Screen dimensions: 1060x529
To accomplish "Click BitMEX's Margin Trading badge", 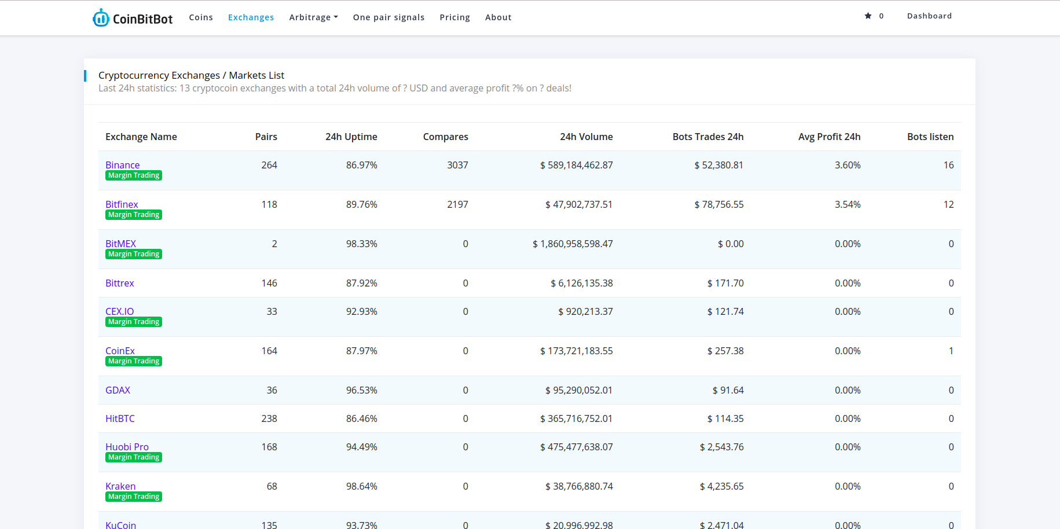I will click(134, 254).
